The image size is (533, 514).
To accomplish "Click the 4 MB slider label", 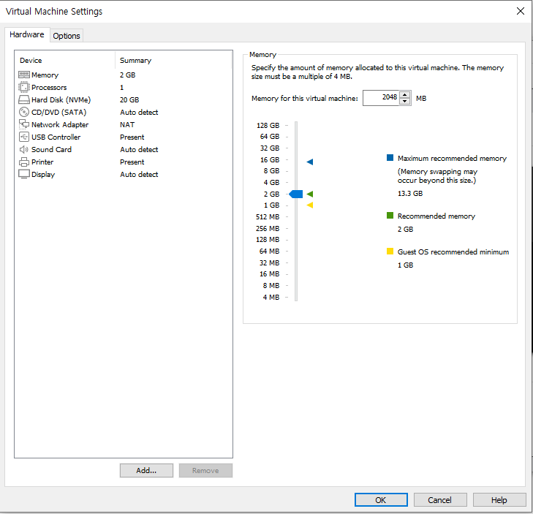I will tap(271, 297).
